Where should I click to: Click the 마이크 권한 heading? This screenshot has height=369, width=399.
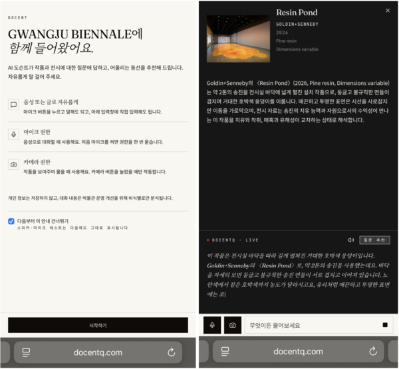37,132
